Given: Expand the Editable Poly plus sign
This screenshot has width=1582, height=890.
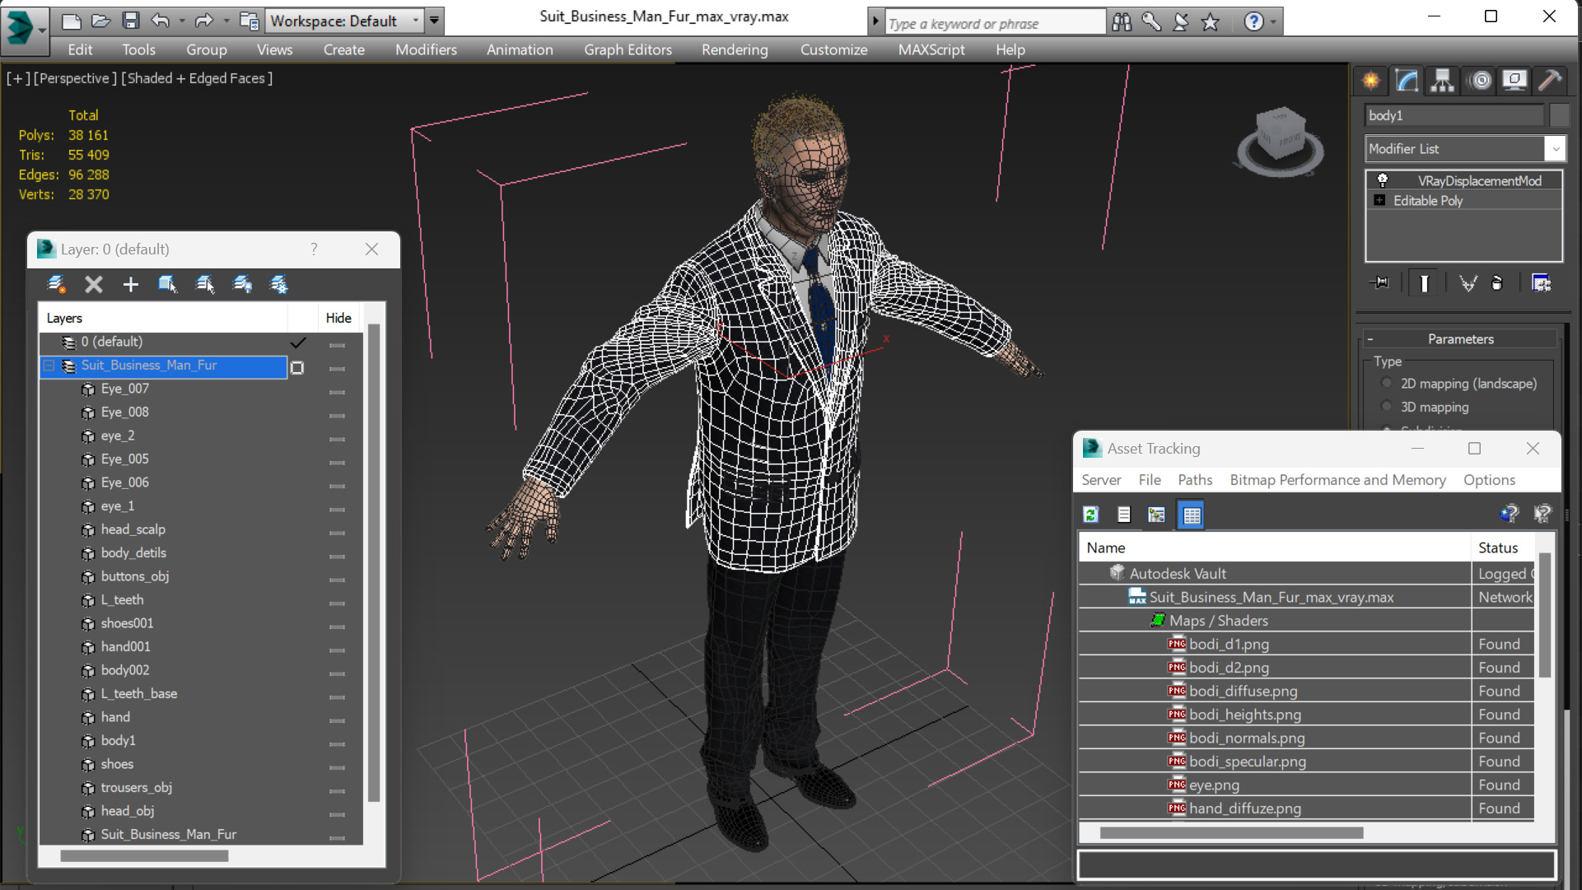Looking at the screenshot, I should click(x=1379, y=200).
